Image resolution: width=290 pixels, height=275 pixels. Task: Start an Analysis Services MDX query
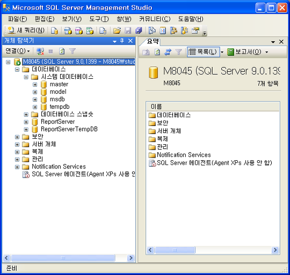(x=68, y=31)
